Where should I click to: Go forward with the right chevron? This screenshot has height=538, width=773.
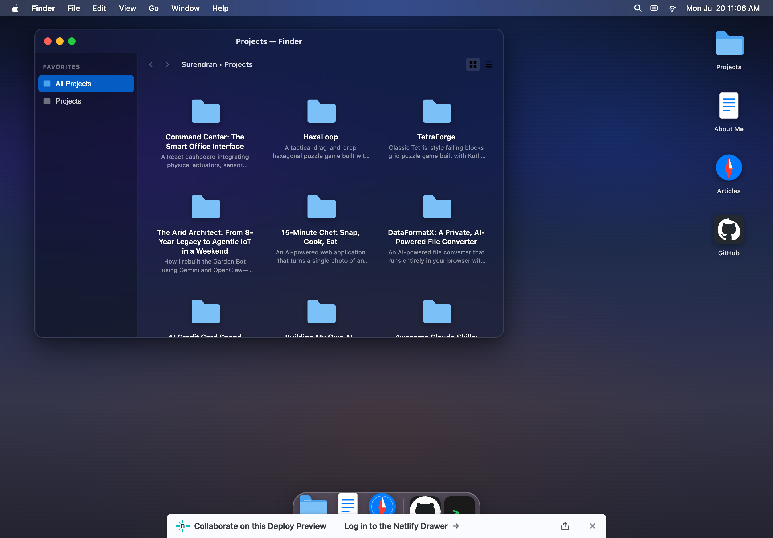(167, 64)
